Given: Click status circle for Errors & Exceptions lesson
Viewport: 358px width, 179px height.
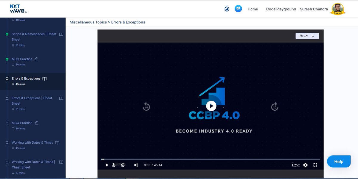Looking at the screenshot, I should pos(7,79).
